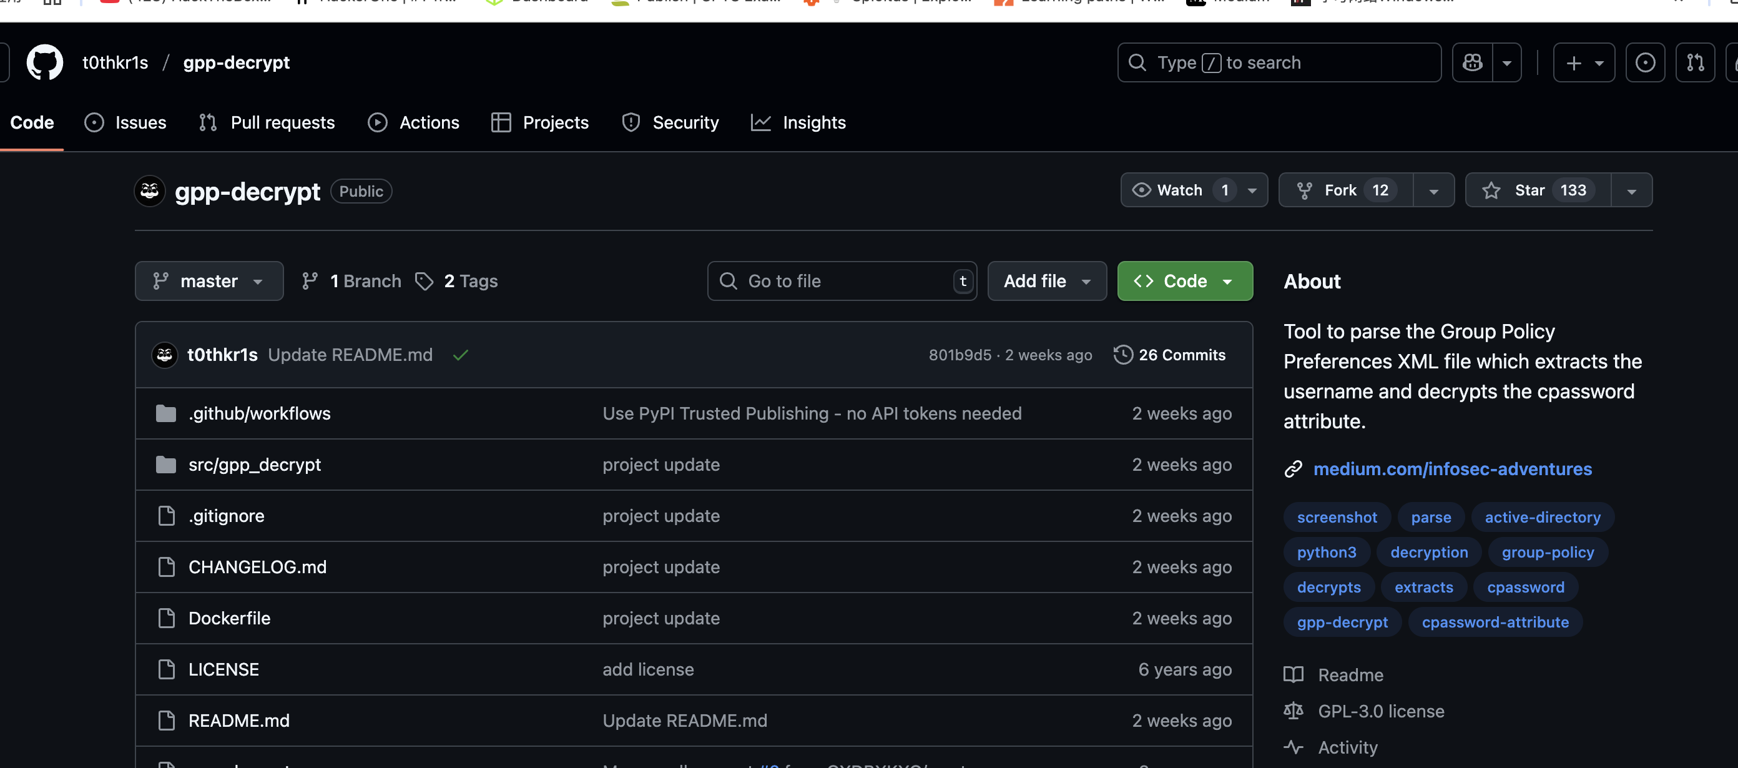1738x768 pixels.
Task: Select the active-directory topic tag
Action: tap(1543, 518)
